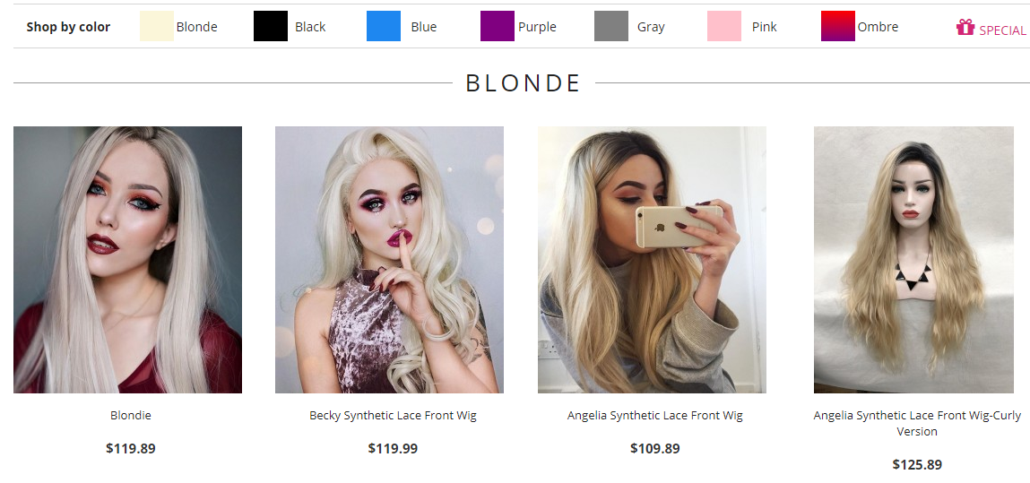Viewport: 1030px width, 483px height.
Task: Click the Blondie product title
Action: click(x=131, y=416)
